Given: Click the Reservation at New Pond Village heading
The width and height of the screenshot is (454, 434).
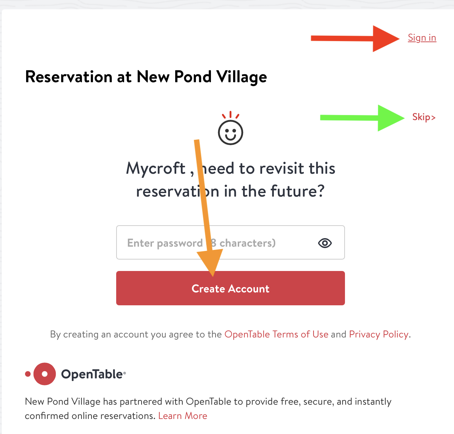Looking at the screenshot, I should pos(146,77).
